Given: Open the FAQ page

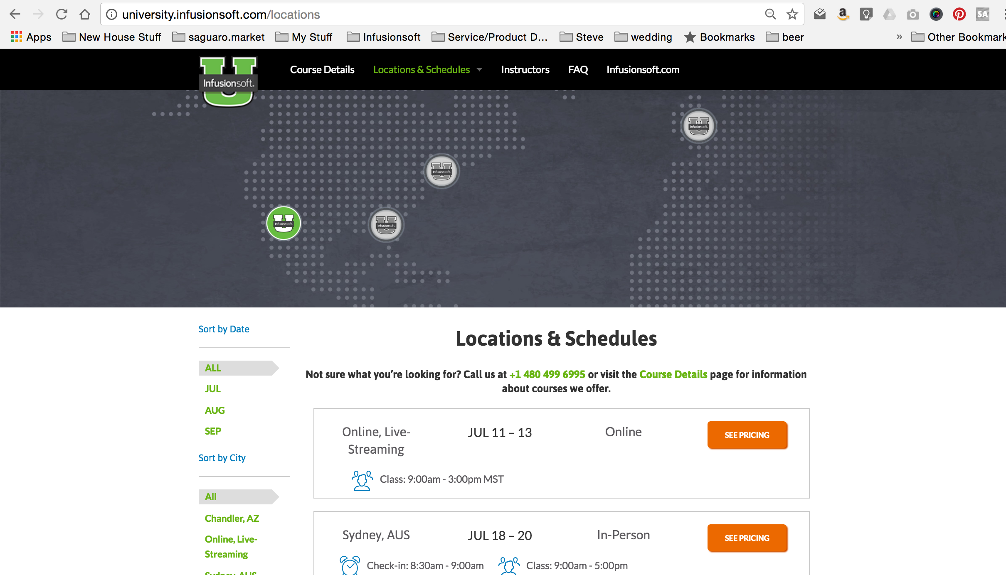Looking at the screenshot, I should point(578,69).
